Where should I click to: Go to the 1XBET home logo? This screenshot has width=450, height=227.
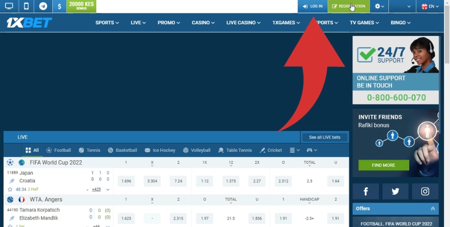(x=29, y=22)
